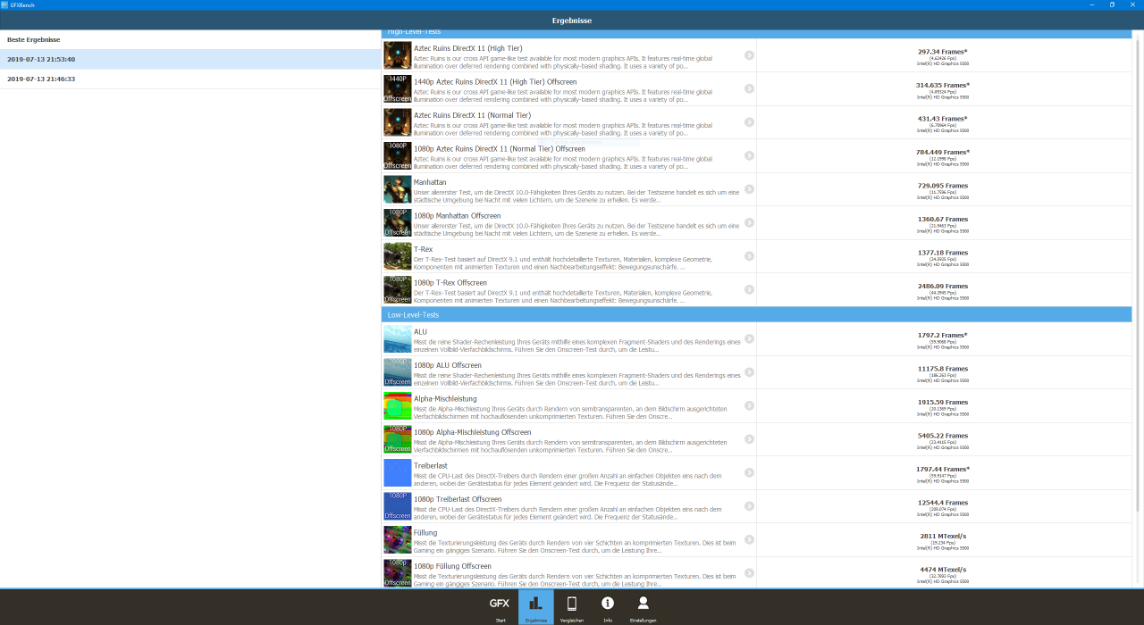This screenshot has height=625, width=1144.
Task: Open the GFX Start tab
Action: click(x=500, y=607)
